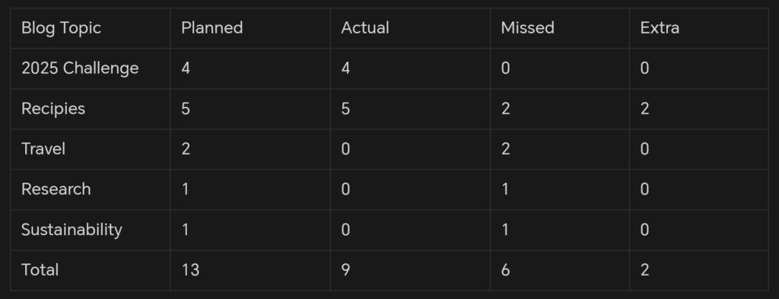Click the Extra total value in Total row

tap(645, 270)
